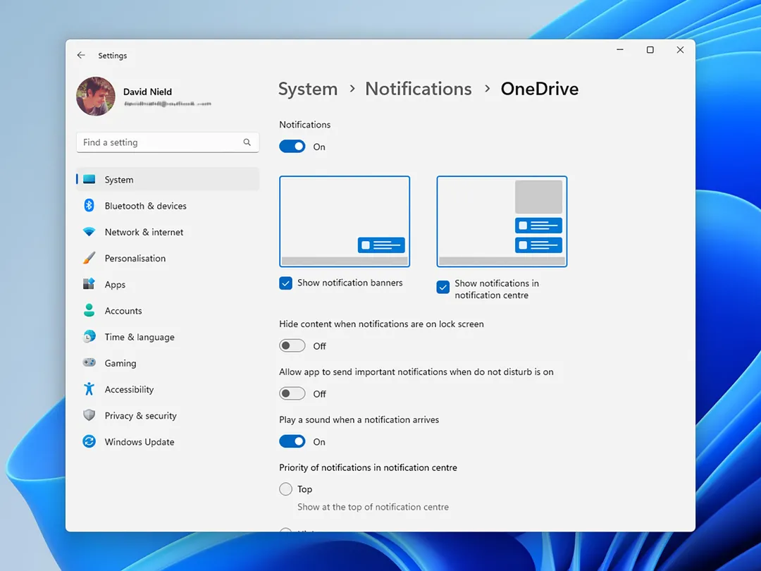Click 'Priority of notifications in notification centre' label

368,467
